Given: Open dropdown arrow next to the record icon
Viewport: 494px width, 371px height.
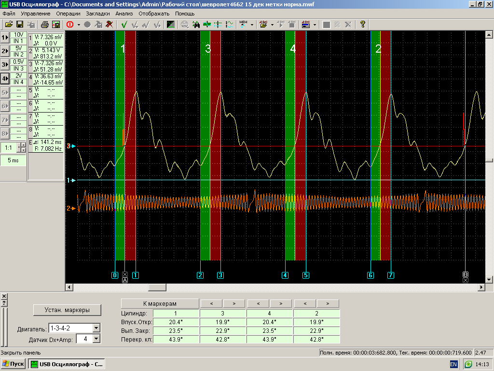Looking at the screenshot, I should point(79,25).
